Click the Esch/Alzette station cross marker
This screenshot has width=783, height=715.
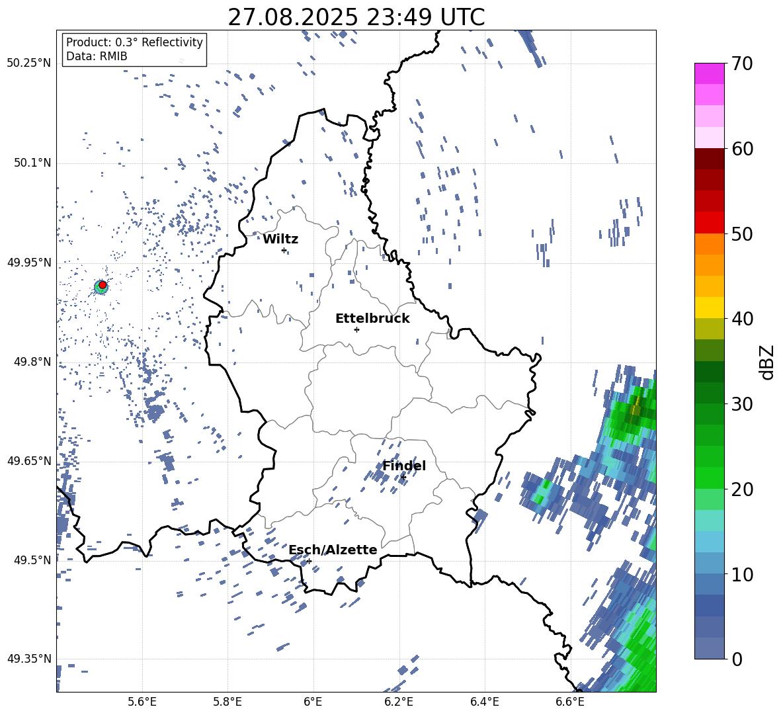coord(309,561)
